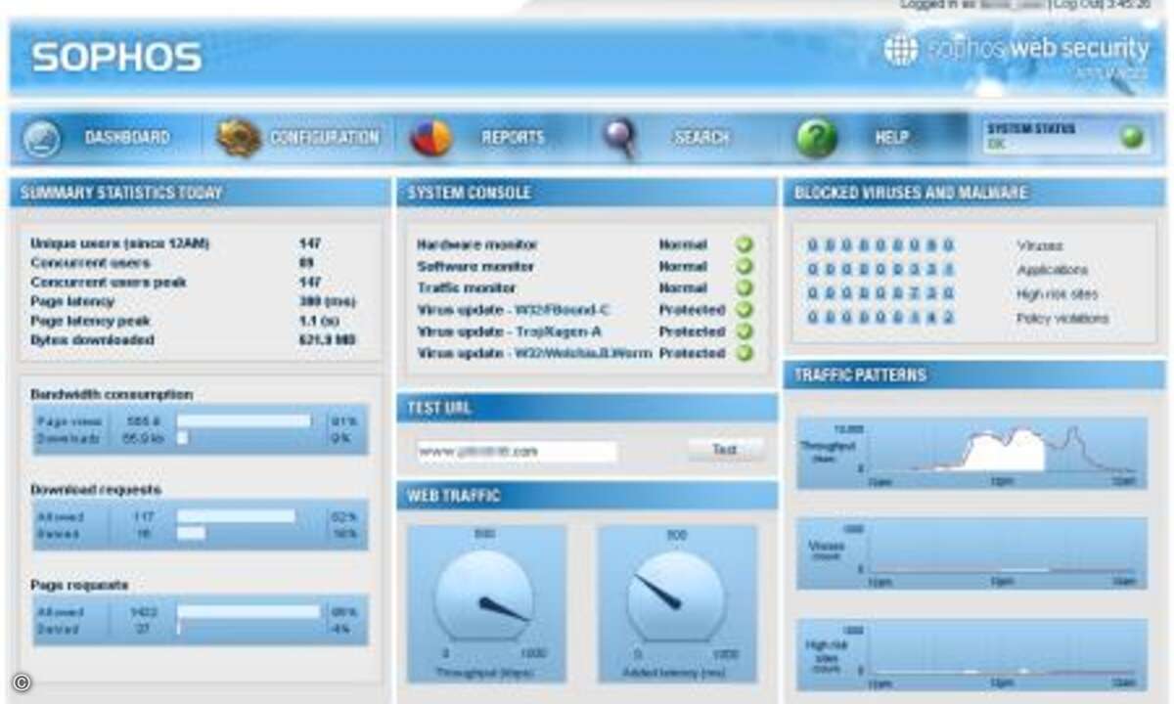Click the Search magnifier icon
The height and width of the screenshot is (704, 1174).
(x=619, y=138)
